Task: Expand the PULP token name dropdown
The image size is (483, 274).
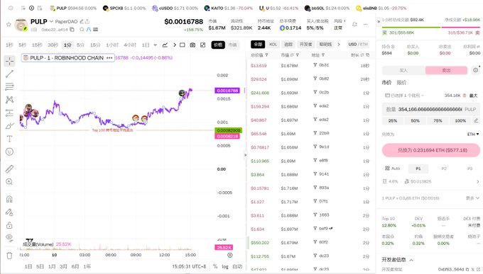Action: (51, 21)
